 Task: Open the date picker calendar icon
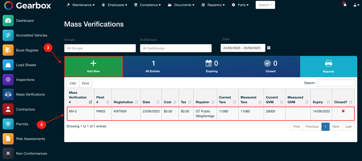269,48
